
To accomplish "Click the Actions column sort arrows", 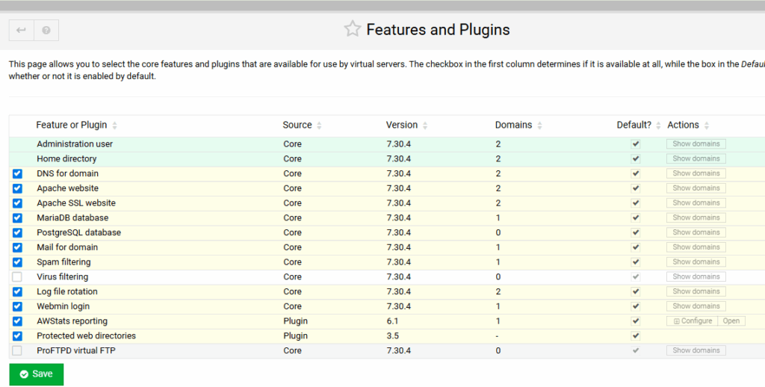I will click(x=707, y=126).
